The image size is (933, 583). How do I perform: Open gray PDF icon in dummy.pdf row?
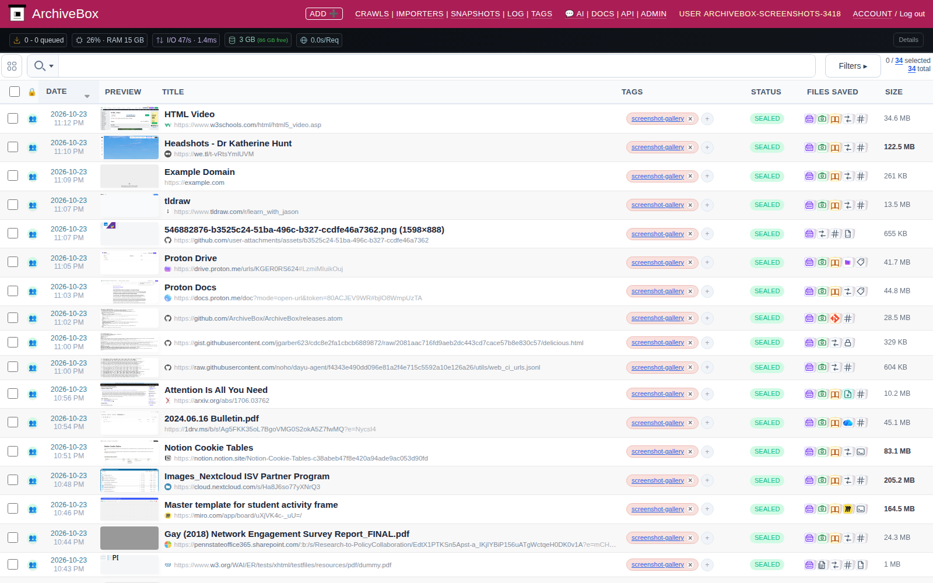pos(822,565)
